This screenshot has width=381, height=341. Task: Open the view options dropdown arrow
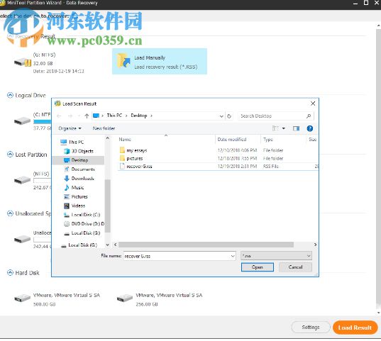tap(284, 128)
